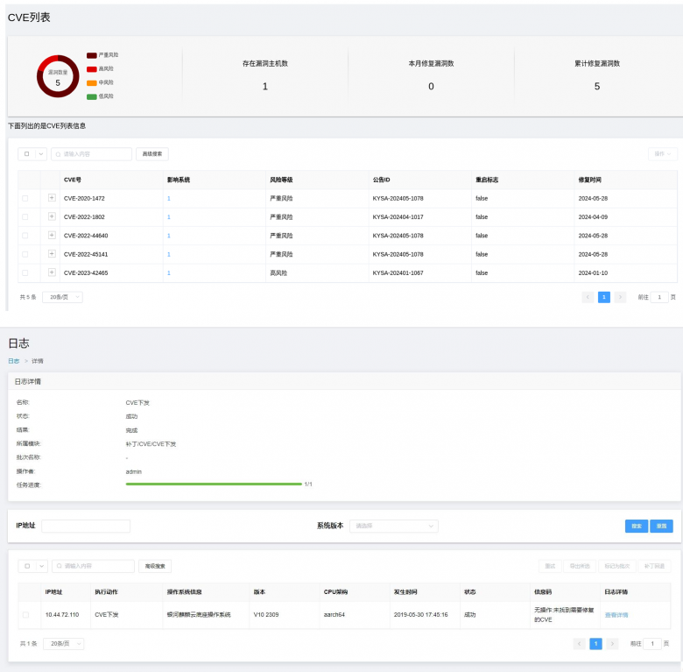683x672 pixels.
Task: Expand row details for CVE-2020-1472
Action: pyautogui.click(x=52, y=198)
